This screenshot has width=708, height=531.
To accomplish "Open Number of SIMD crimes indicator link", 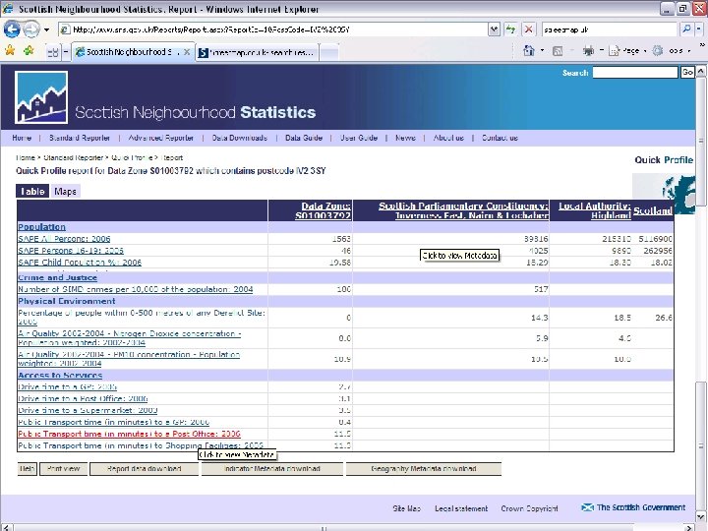I will pyautogui.click(x=136, y=289).
